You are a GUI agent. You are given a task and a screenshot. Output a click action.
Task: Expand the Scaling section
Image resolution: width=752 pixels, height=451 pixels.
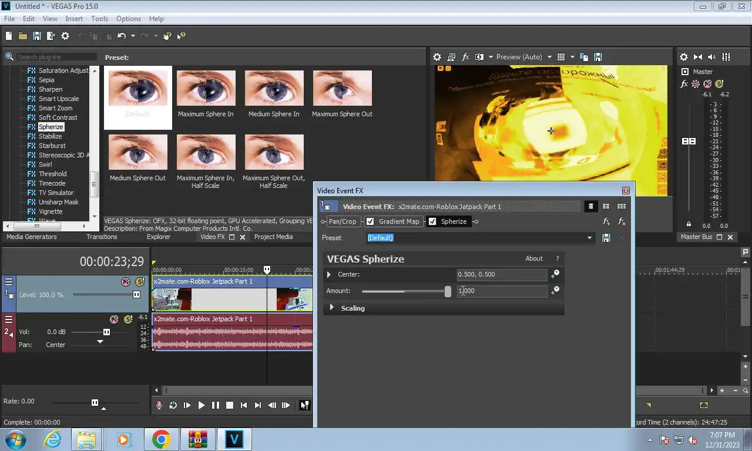click(x=332, y=308)
